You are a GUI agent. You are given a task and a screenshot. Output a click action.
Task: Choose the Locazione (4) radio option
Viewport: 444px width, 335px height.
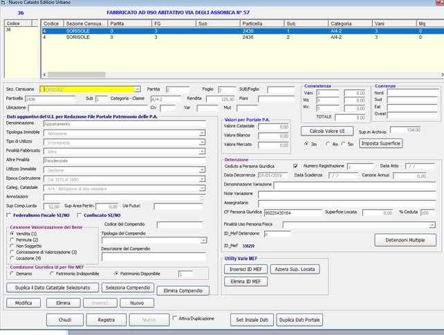click(12, 258)
